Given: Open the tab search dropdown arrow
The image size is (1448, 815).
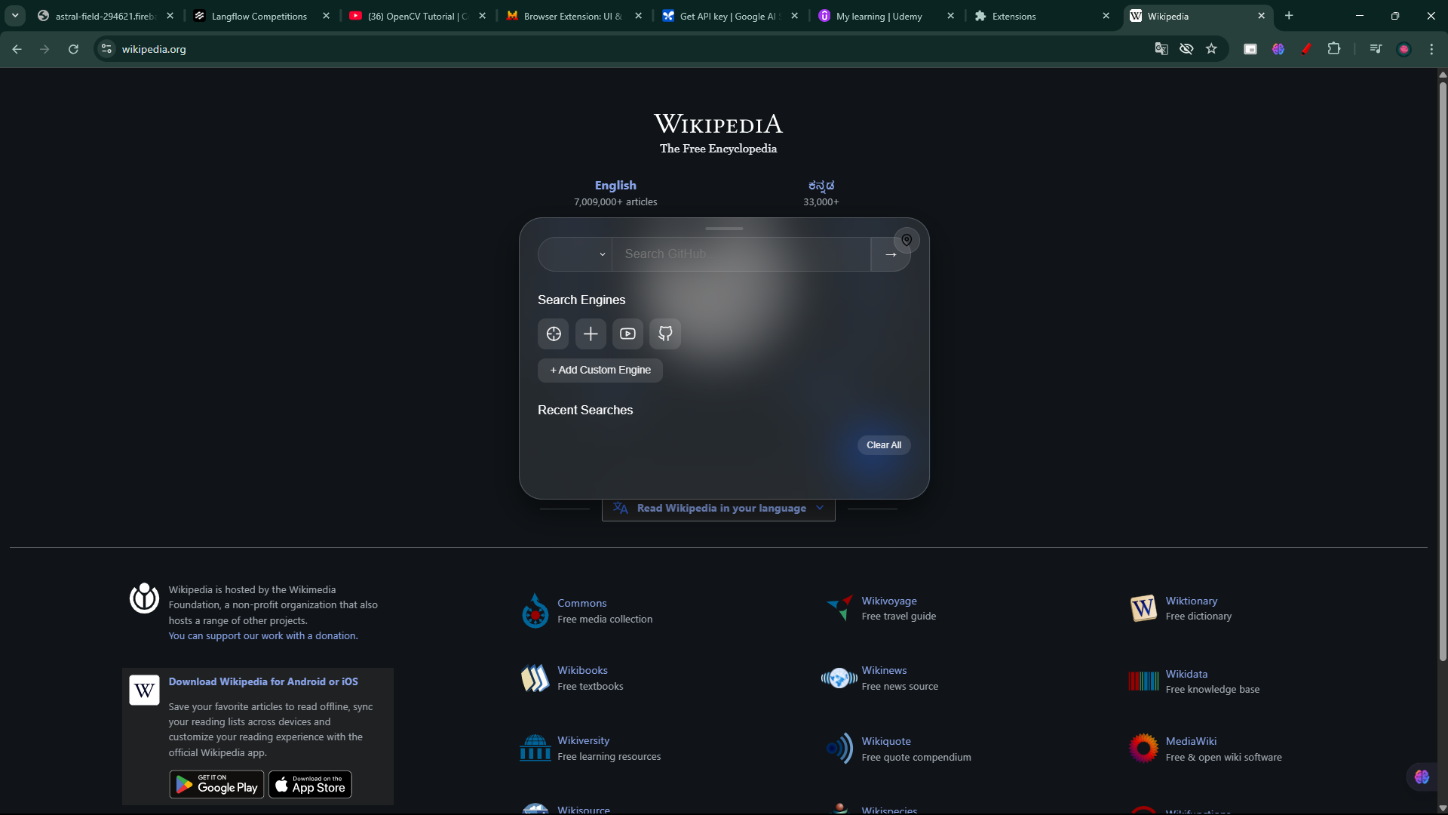Looking at the screenshot, I should 15,16.
